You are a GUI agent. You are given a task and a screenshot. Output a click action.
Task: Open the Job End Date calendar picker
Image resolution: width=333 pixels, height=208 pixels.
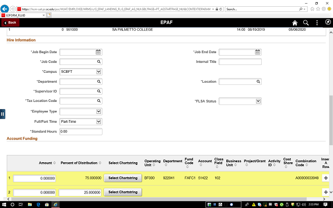pyautogui.click(x=258, y=52)
